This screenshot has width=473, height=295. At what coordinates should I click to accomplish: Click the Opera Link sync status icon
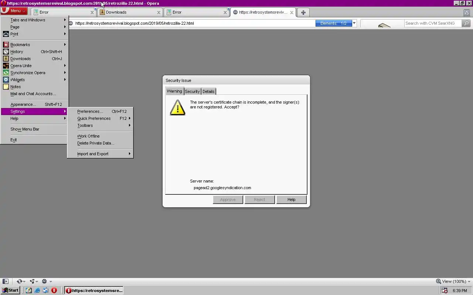19,281
